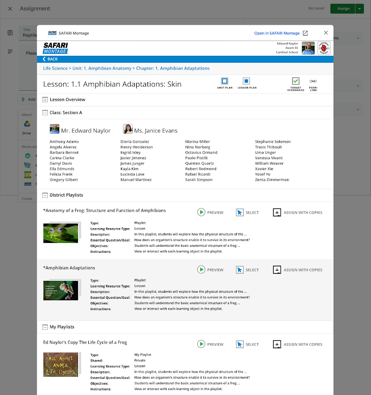Select student Zenta Zimmerman

272,180
